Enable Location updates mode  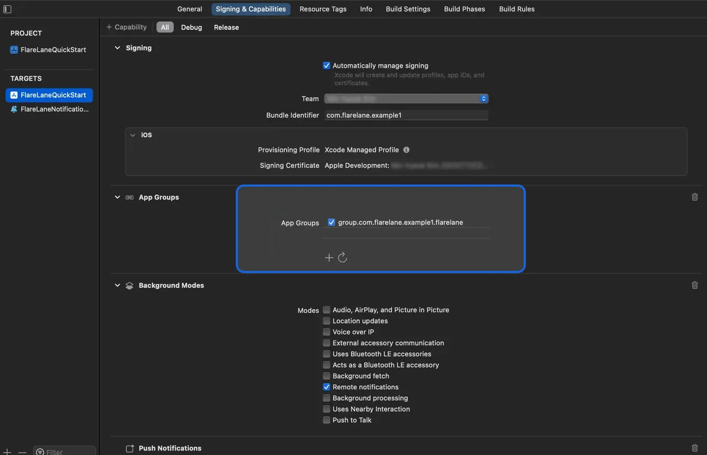(326, 321)
